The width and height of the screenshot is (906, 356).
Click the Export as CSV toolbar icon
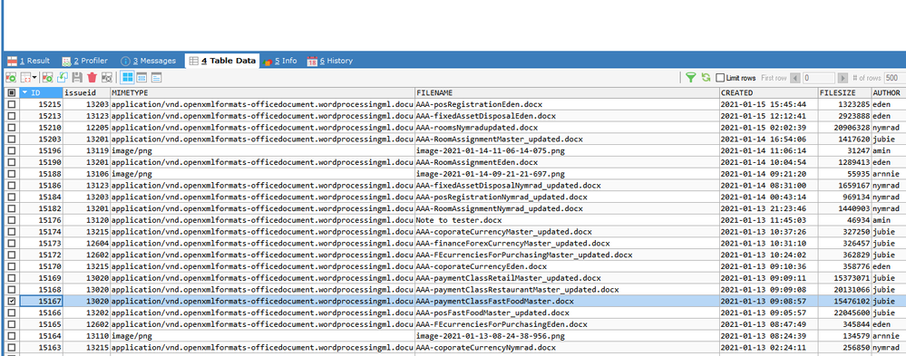click(x=10, y=77)
